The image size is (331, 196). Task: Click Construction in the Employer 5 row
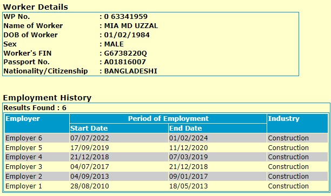288,148
